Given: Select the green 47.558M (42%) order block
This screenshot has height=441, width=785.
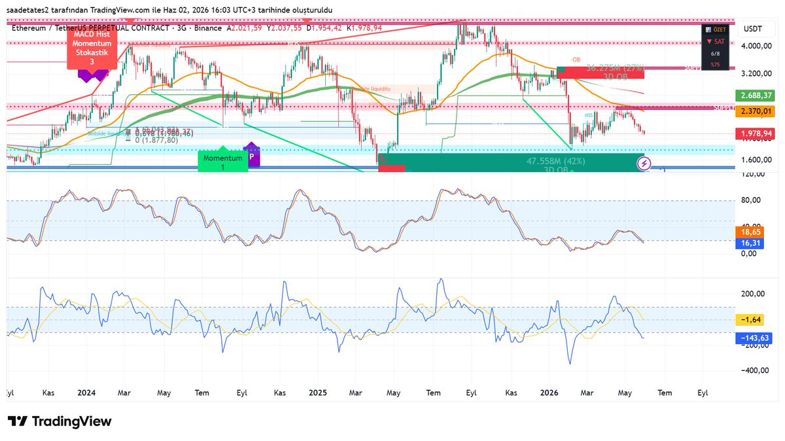Looking at the screenshot, I should tap(512, 163).
